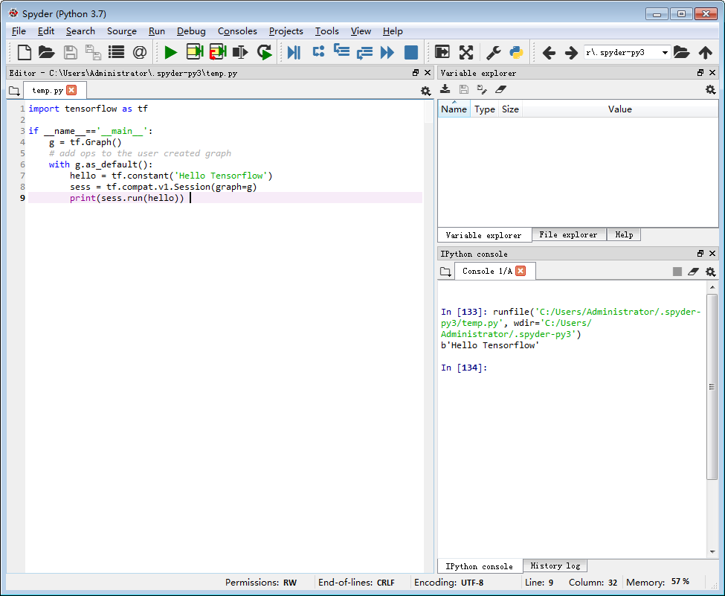Step into function debug icon

[x=342, y=50]
